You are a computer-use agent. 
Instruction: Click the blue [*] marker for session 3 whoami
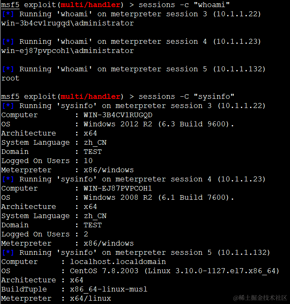[8, 14]
